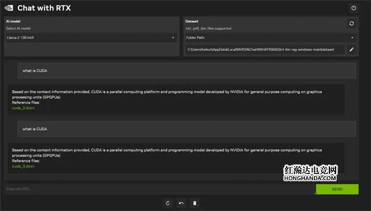Image resolution: width=371 pixels, height=211 pixels.
Task: Click the 'AI model' label
Action: point(13,21)
